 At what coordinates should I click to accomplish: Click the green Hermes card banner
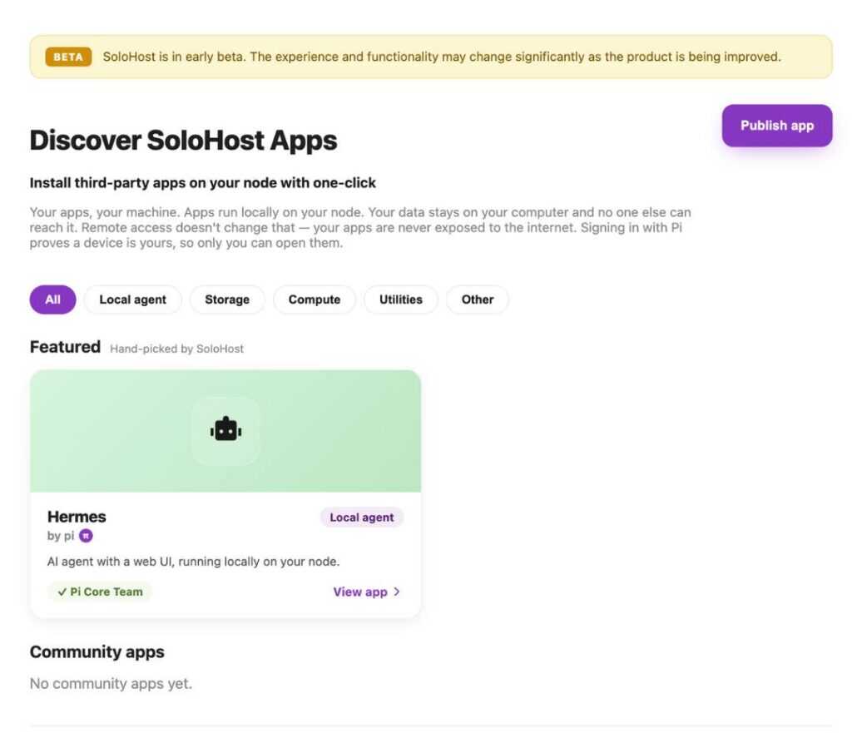tap(225, 431)
